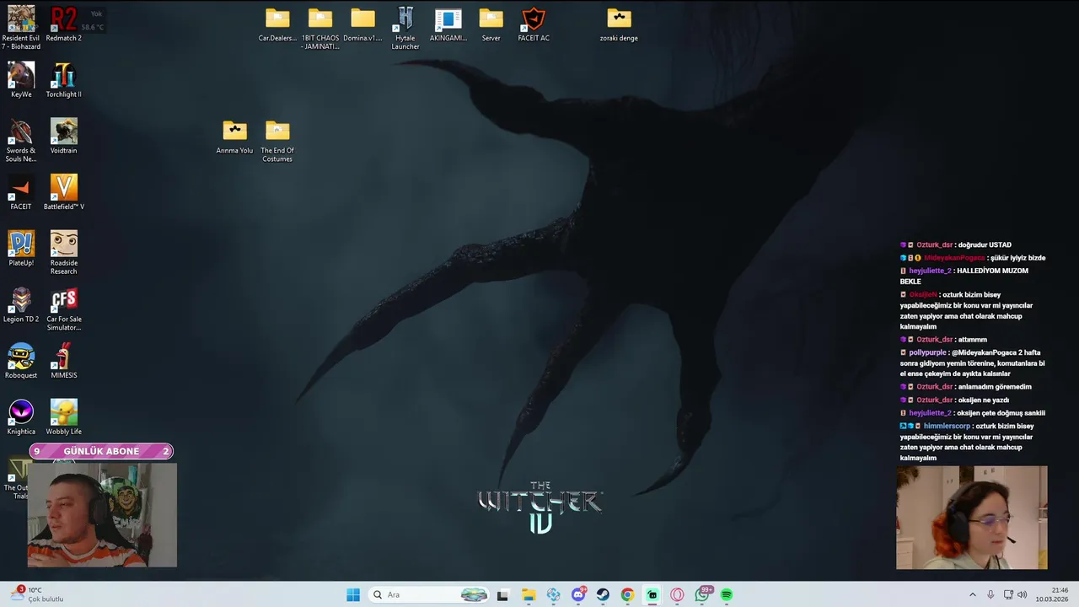Select the Domina.v1 folder
This screenshot has height=607, width=1079.
(x=362, y=24)
